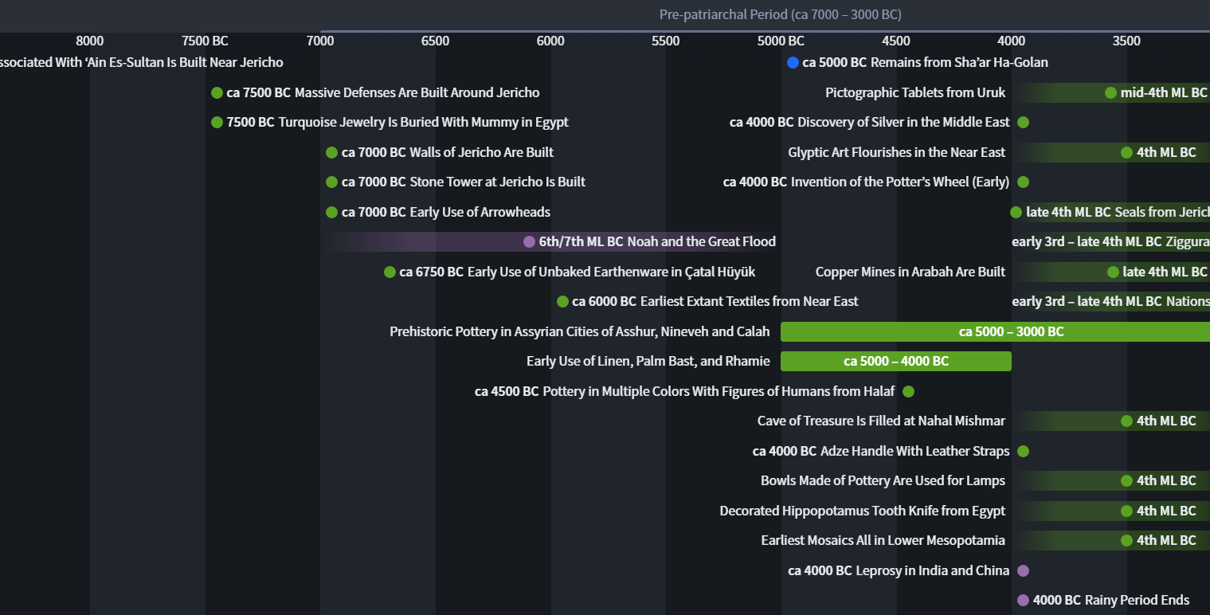The width and height of the screenshot is (1210, 615).
Task: Select the green dot beside Walls of Jericho Are Built
Action: 331,152
